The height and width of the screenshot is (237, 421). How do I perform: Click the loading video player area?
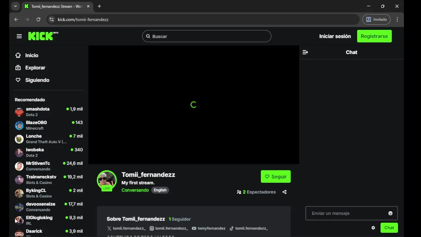click(x=194, y=105)
